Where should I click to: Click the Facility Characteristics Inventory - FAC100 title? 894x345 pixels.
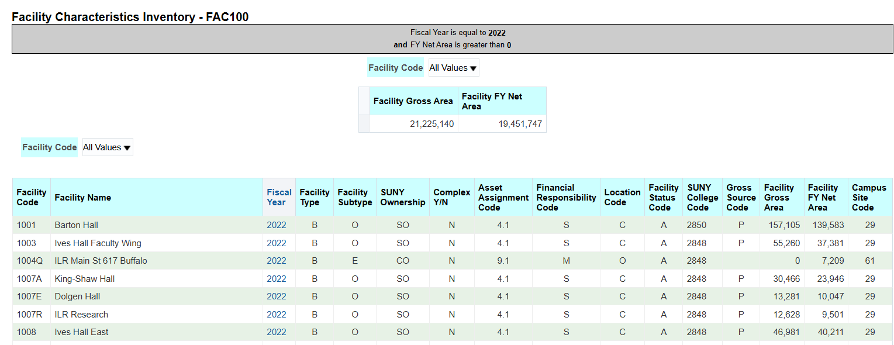pos(130,16)
